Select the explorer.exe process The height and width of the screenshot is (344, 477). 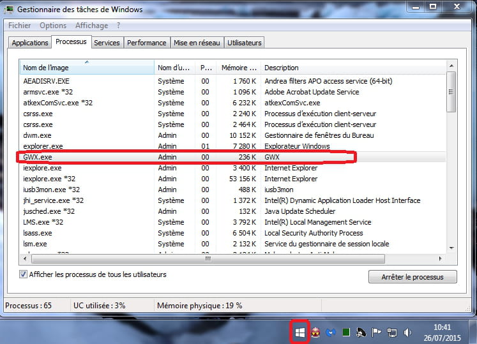[232, 146]
